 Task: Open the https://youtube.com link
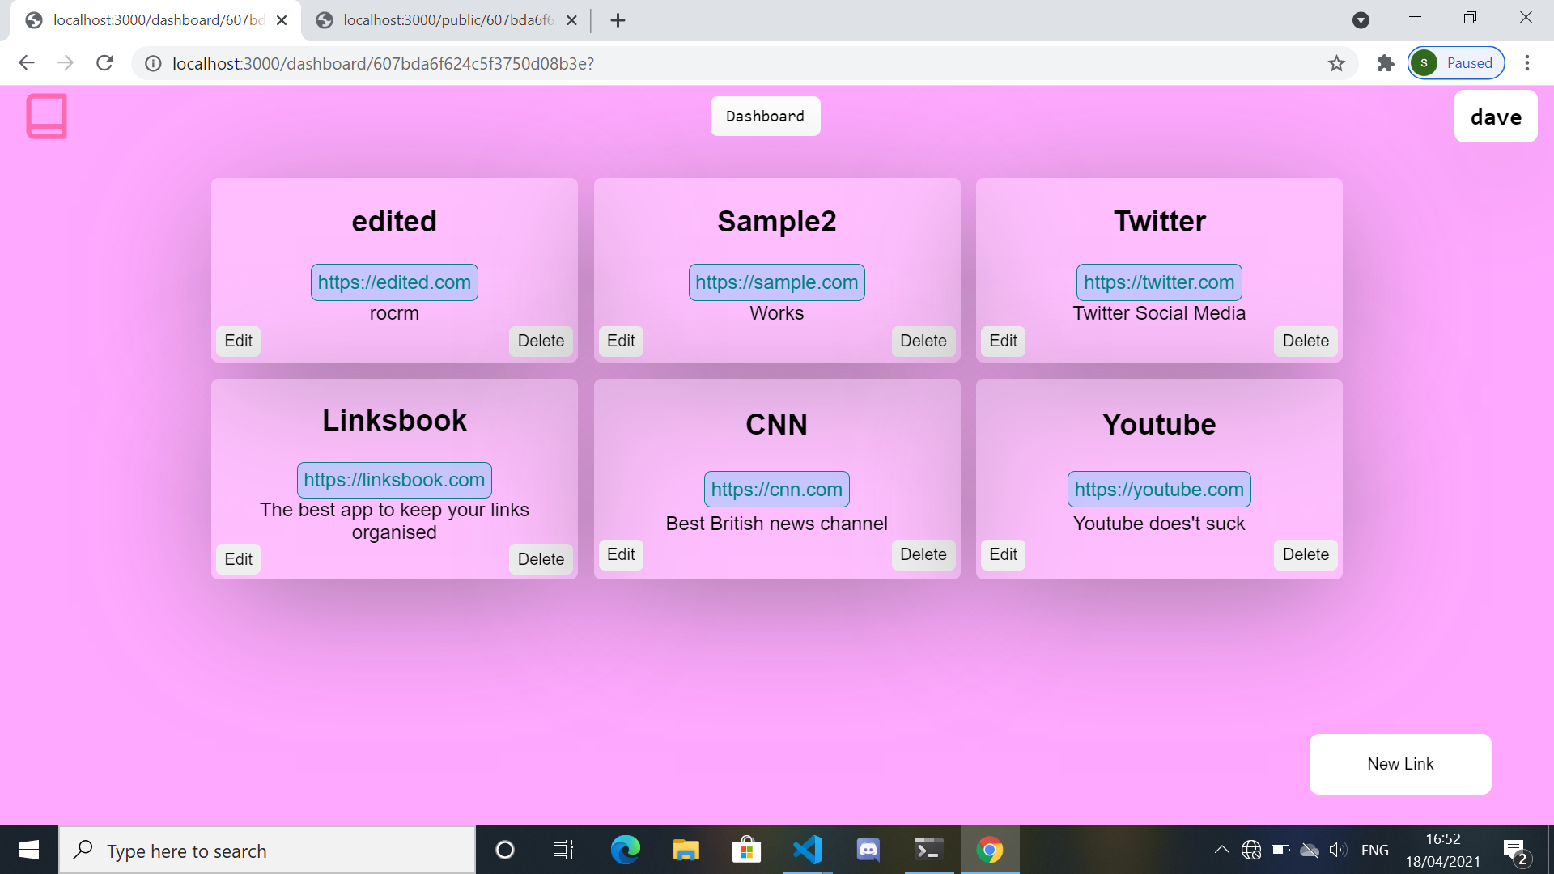coord(1159,490)
